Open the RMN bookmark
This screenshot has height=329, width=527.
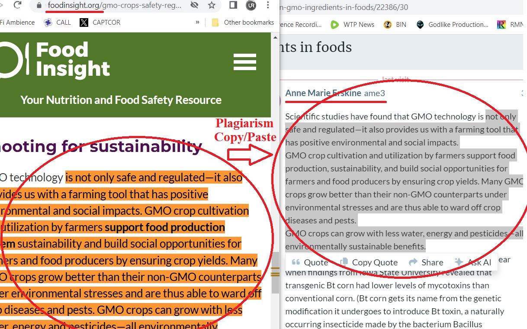(x=511, y=25)
